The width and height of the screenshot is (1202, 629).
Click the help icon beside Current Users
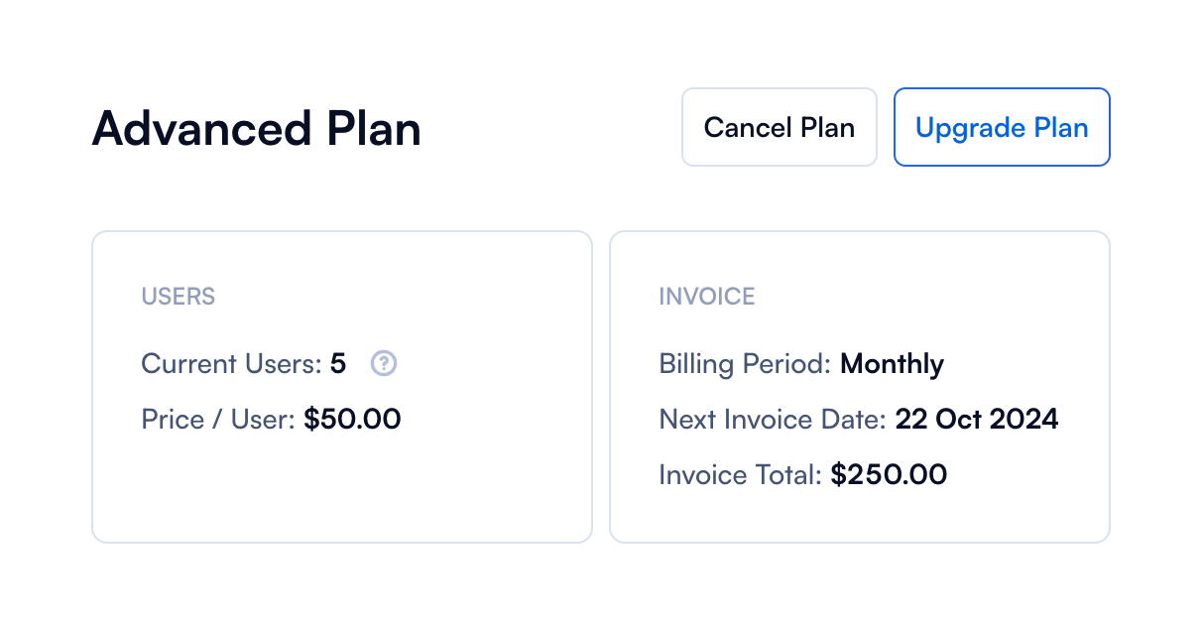pyautogui.click(x=384, y=364)
